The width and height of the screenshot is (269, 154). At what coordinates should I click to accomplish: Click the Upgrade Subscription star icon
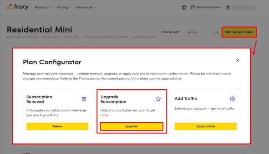pos(158,99)
